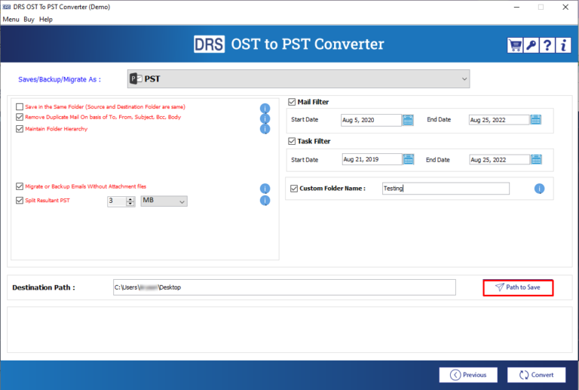Open the Menu menu
Screen dimensions: 579x390
[11, 19]
